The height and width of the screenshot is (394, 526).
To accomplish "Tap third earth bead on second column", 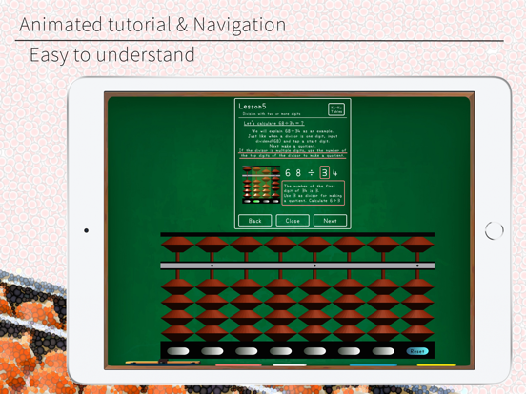I will pos(212,318).
